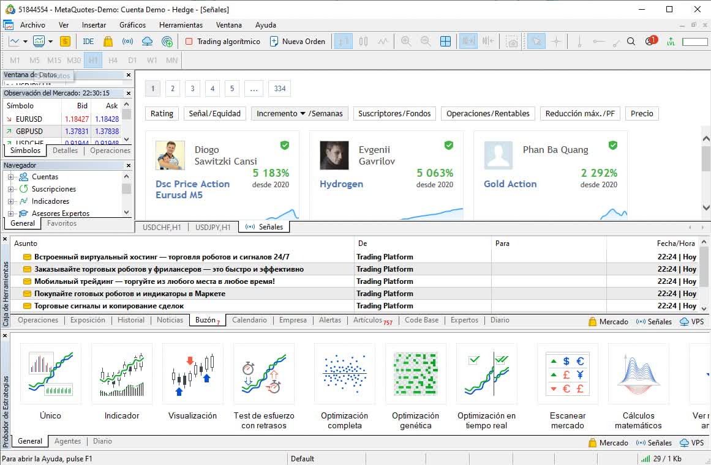Click the toolbar search input field
The image size is (711, 465).
pos(694,42)
